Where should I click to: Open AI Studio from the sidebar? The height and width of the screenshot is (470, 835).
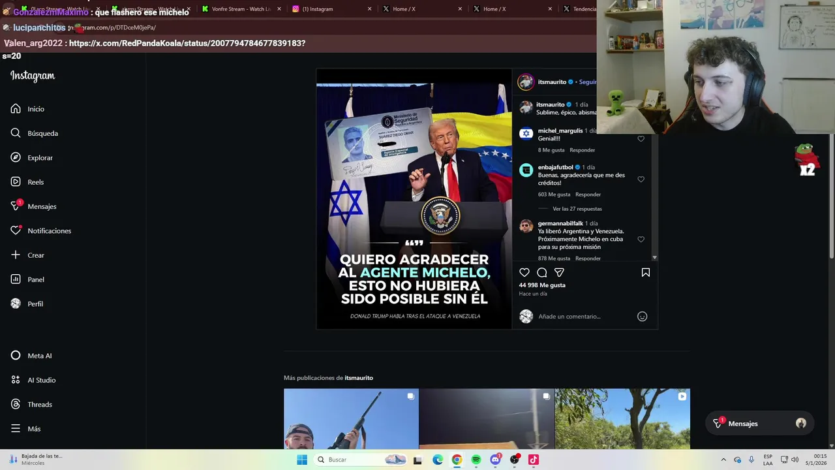coord(33,380)
